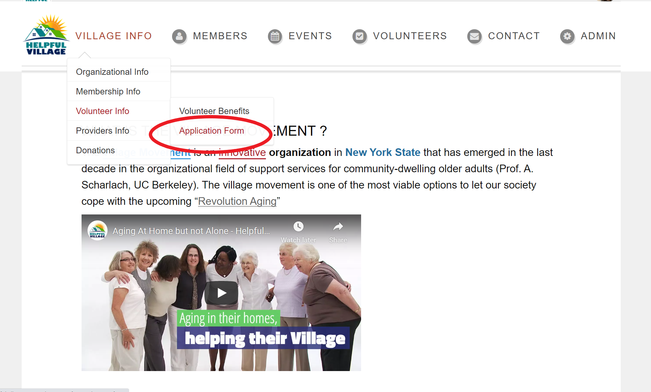Click the Events calendar icon
651x392 pixels.
[x=275, y=36]
